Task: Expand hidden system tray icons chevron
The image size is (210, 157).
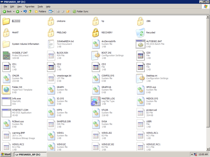Action: tap(192, 154)
